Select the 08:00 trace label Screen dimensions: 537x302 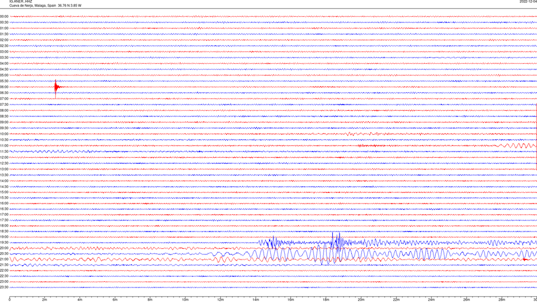[x=4, y=110]
